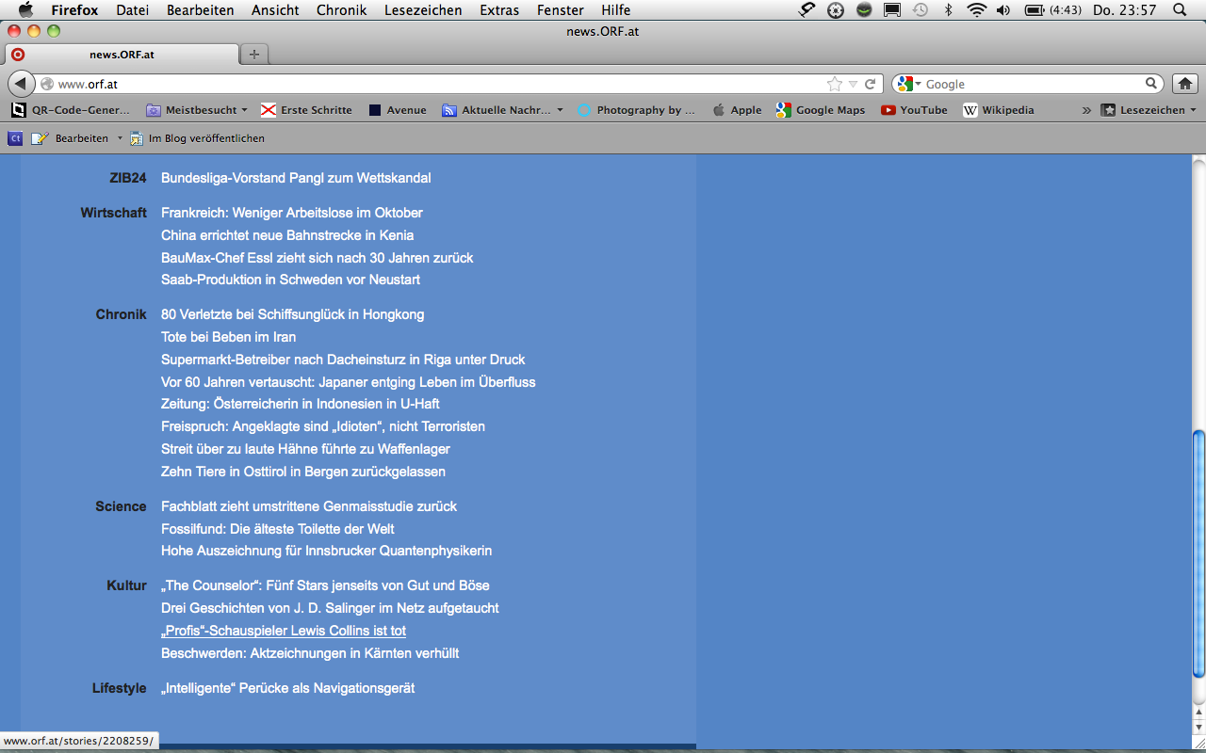
Task: Open the Bearbeiten toolbar dropdown
Action: click(x=120, y=138)
